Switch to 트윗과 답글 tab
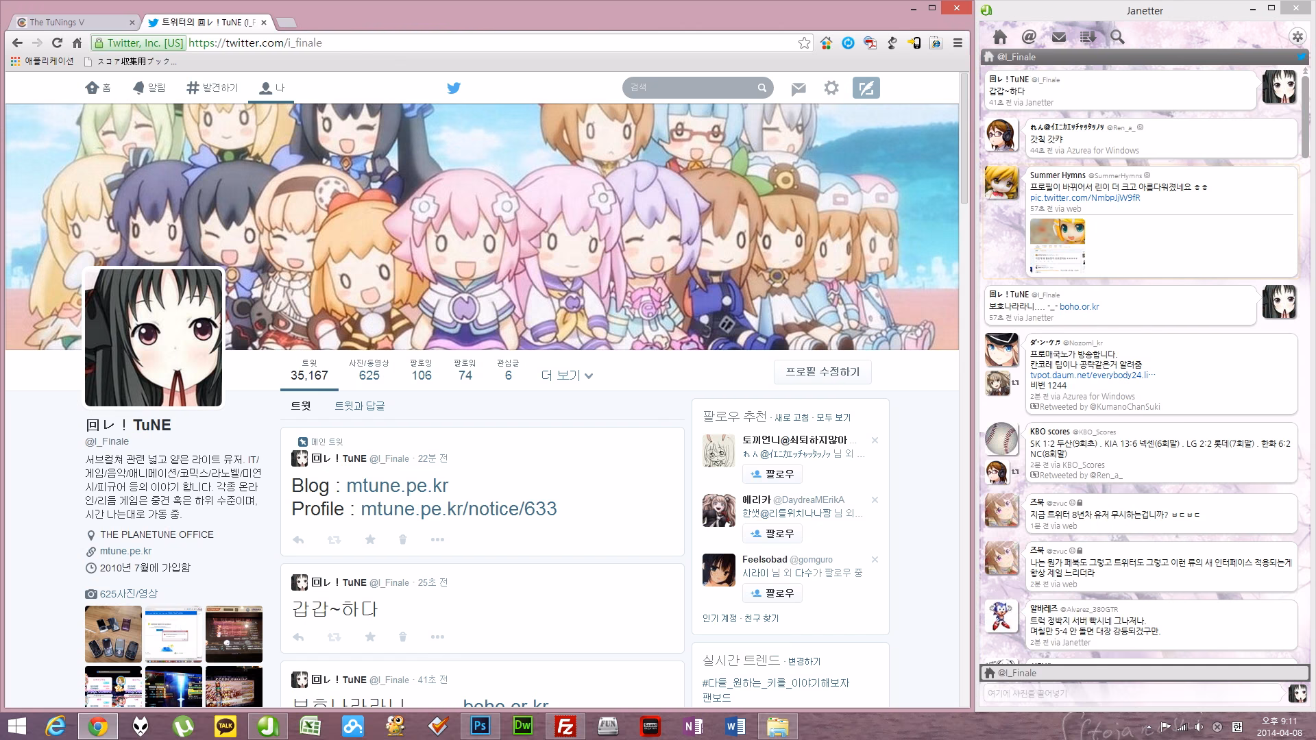The height and width of the screenshot is (740, 1316). coord(359,406)
